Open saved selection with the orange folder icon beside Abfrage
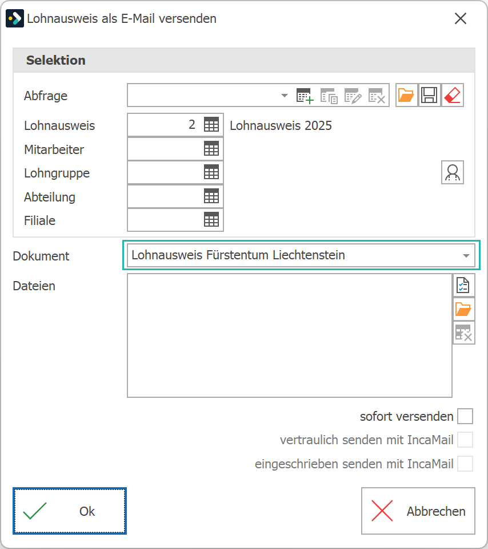 (x=406, y=95)
